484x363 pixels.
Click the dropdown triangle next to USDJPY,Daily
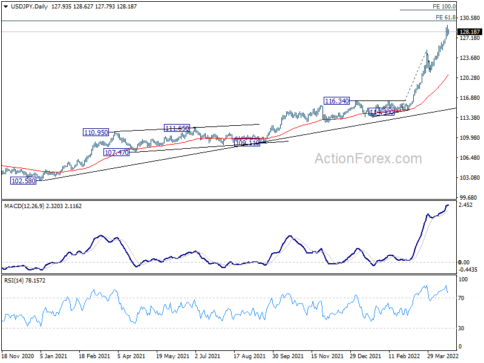5,7
